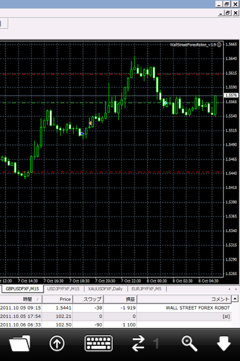Tap the magnifier zoom icon
The width and height of the screenshot is (240, 361).
pyautogui.click(x=189, y=343)
